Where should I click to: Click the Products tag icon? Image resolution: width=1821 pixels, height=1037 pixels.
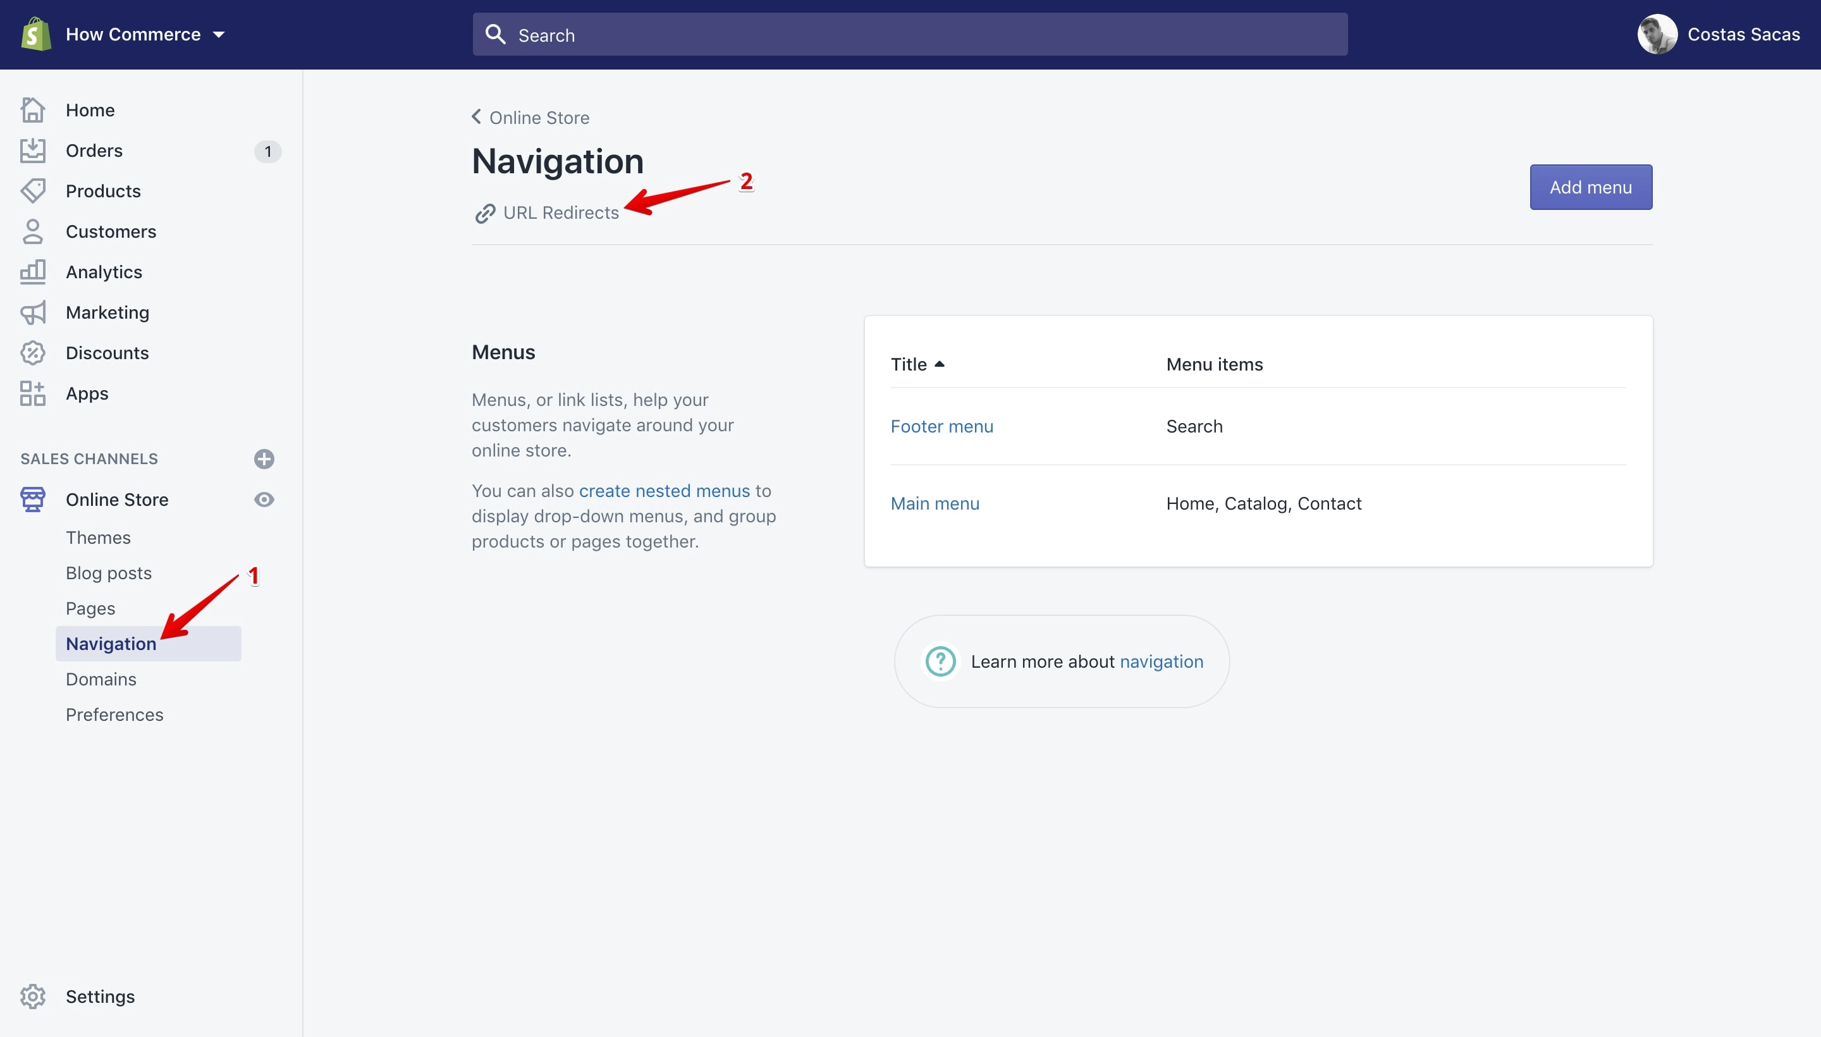[x=33, y=191]
